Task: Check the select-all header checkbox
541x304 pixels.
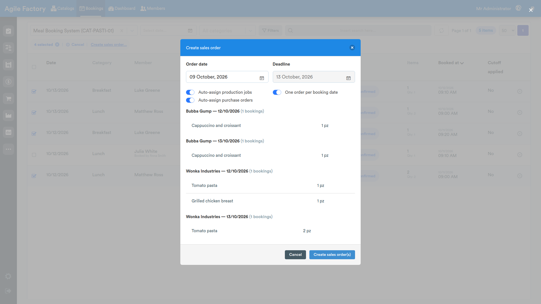Action: click(x=34, y=67)
